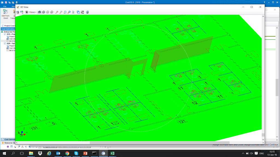Click the cascading windows layers icon
Image resolution: width=280 pixels, height=157 pixels.
(x=78, y=12)
